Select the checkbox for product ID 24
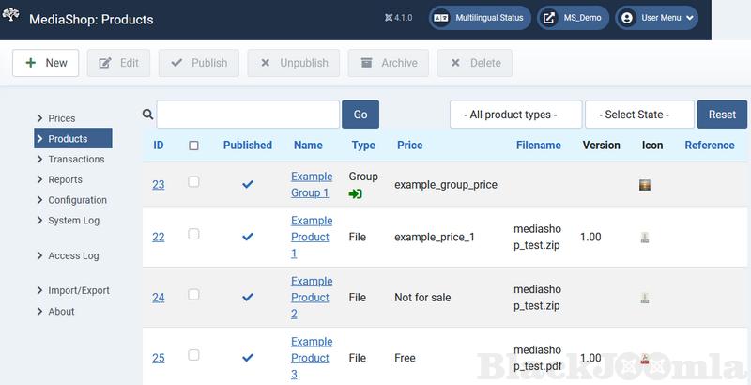The image size is (751, 385). click(x=193, y=295)
